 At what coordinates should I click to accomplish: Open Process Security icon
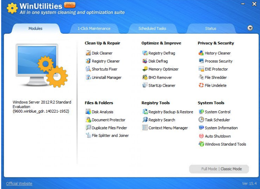tap(201, 61)
